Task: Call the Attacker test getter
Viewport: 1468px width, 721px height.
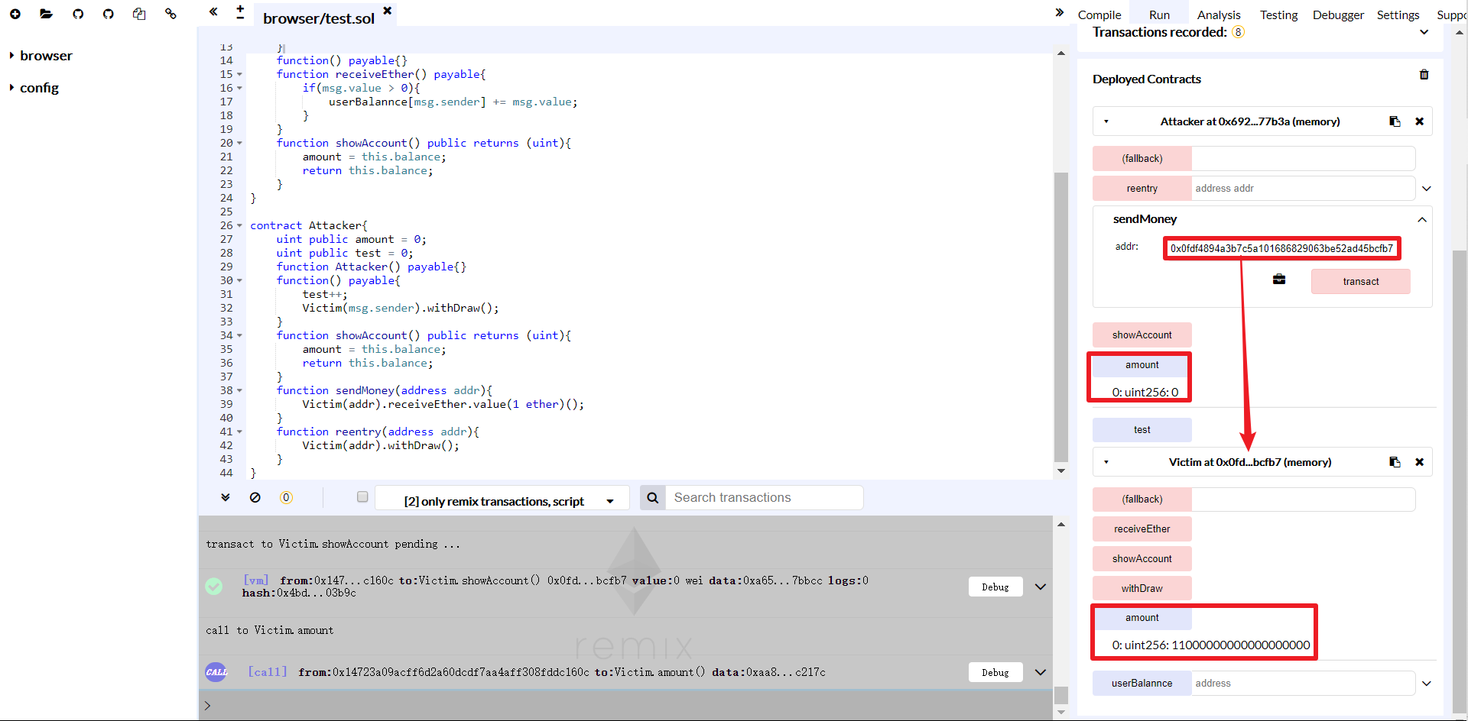Action: pyautogui.click(x=1142, y=430)
